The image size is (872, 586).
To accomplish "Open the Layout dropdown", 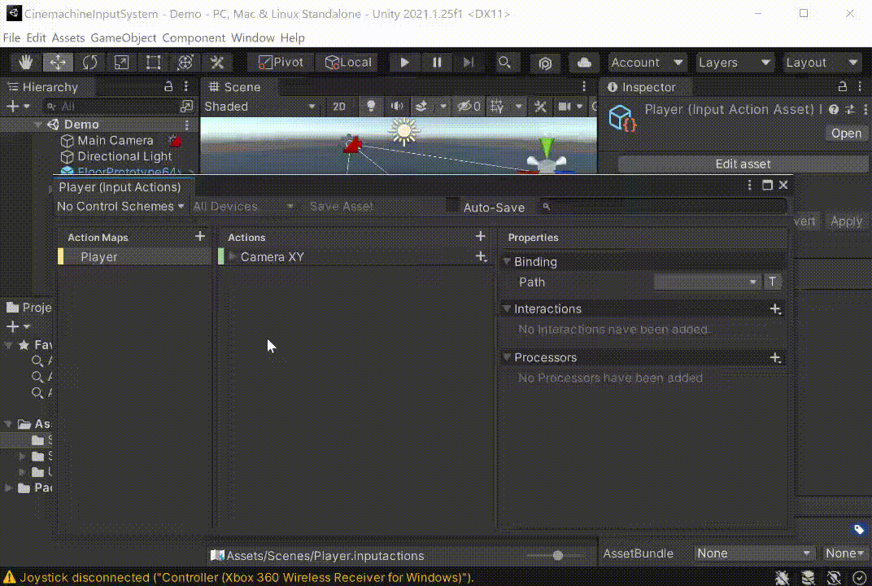I will pyautogui.click(x=822, y=63).
